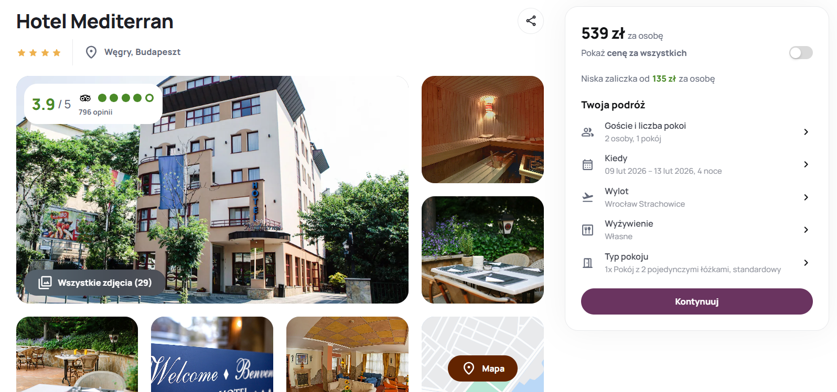Screen dimensions: 837x392
Task: Click the TripAdvisor owl rating icon
Action: point(85,98)
